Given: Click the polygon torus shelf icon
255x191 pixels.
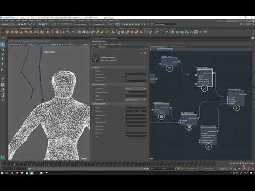Looking at the screenshot, I should 26,32.
